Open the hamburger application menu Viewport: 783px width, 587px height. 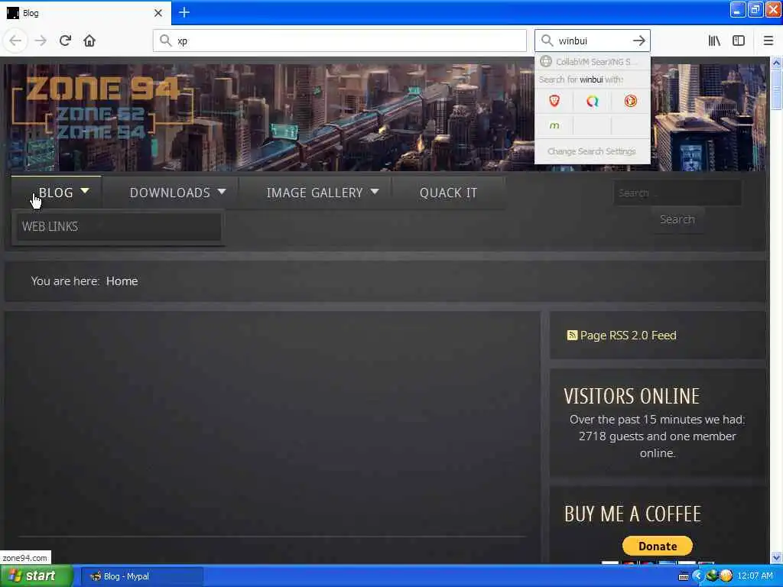(768, 41)
